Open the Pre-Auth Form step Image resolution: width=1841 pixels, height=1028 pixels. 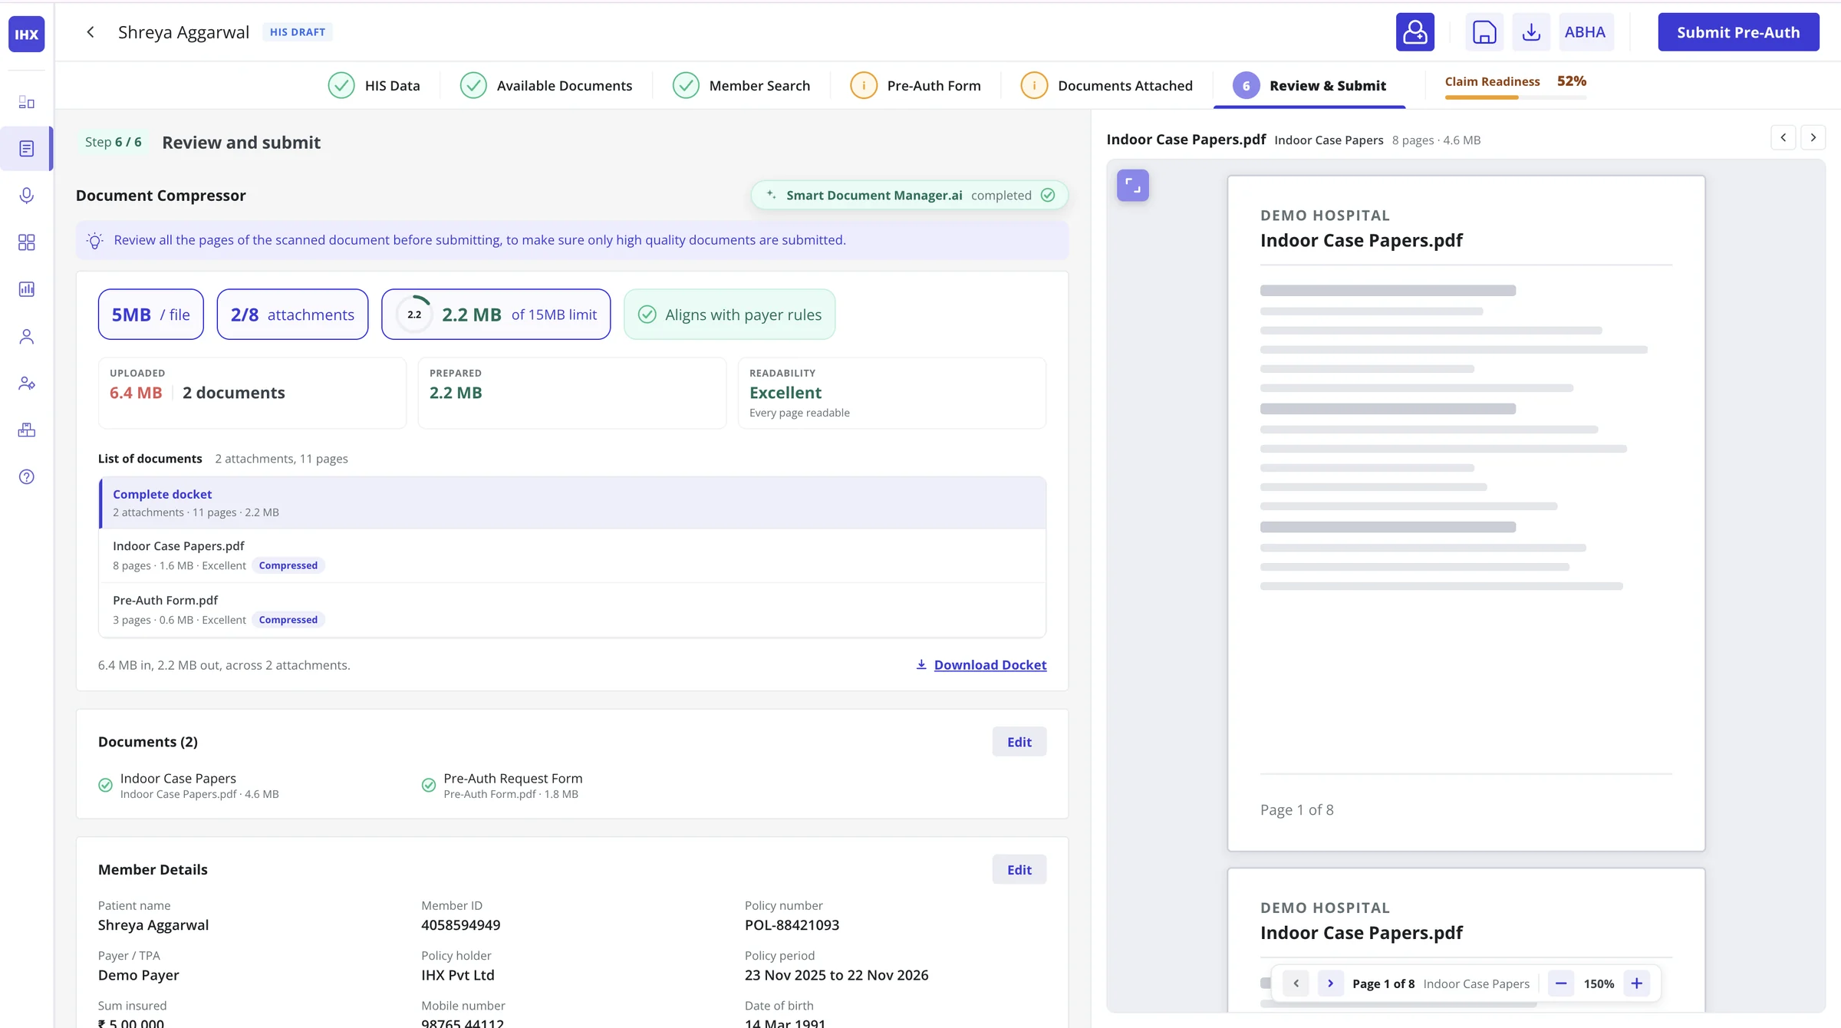916,85
